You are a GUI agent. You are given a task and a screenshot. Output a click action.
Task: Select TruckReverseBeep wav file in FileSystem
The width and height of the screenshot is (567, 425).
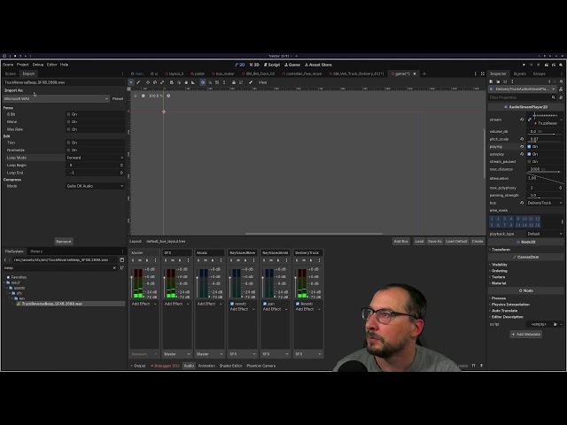(x=52, y=304)
